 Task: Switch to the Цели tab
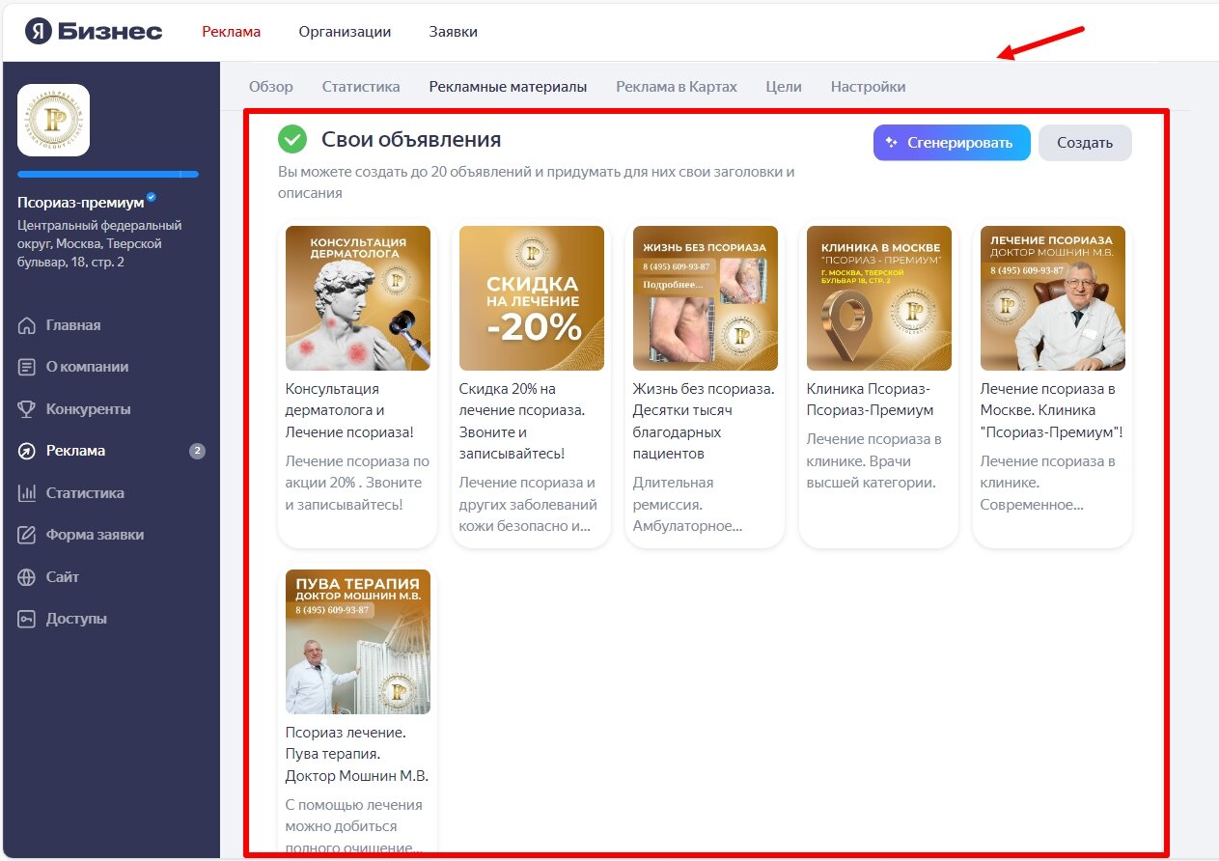pyautogui.click(x=784, y=86)
